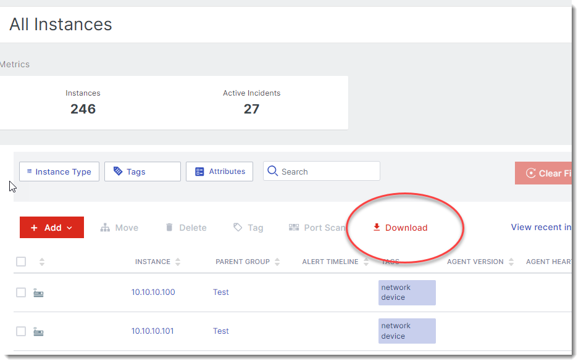Screen dimensions: 581x364
Task: Sort by the ALERT TIMELINE column
Action: pyautogui.click(x=366, y=262)
